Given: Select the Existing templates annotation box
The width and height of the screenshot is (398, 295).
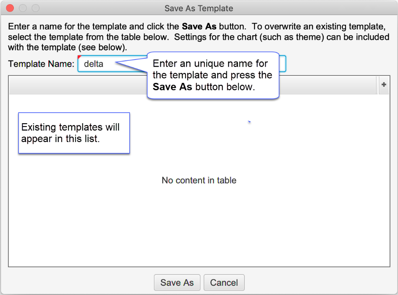Looking at the screenshot, I should 74,133.
